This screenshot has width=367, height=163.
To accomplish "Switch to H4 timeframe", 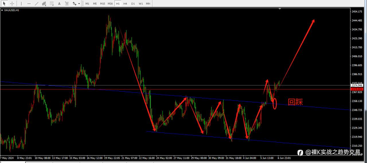I will pyautogui.click(x=125, y=4).
